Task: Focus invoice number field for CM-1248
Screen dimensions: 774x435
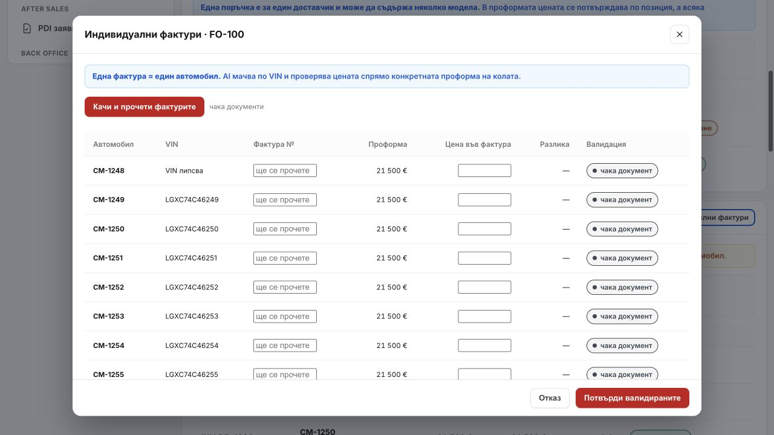Action: (285, 171)
